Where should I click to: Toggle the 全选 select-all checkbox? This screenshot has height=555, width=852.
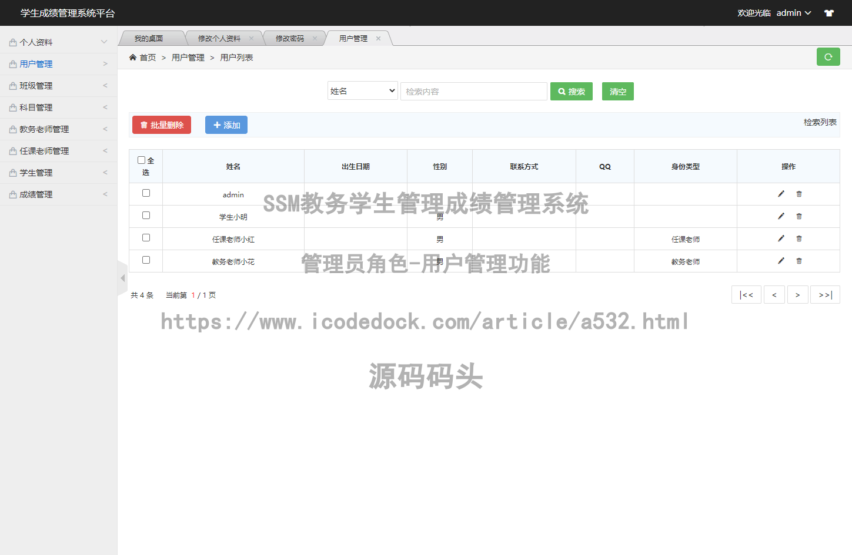141,160
